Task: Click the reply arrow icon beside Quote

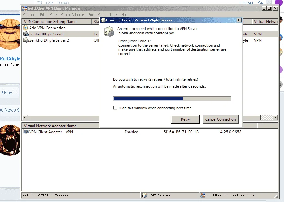Action: (260, 3)
